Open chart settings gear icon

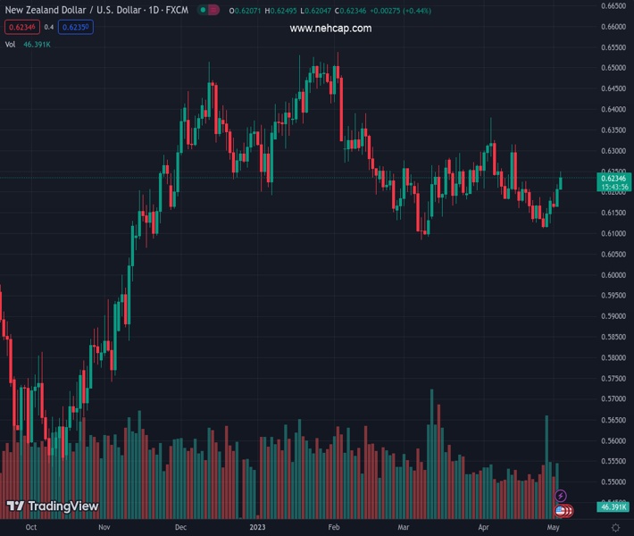[615, 528]
